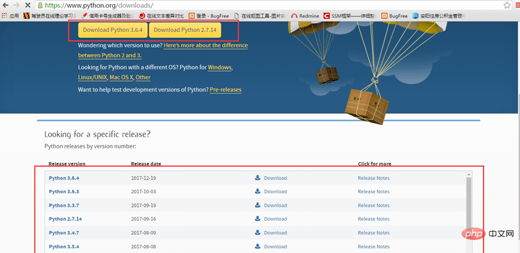Open the Python 3.6.4 release version link

[x=64, y=178]
